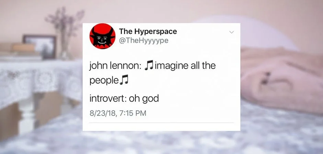Open The Hyperspace display name link
323x154 pixels.
pyautogui.click(x=148, y=31)
